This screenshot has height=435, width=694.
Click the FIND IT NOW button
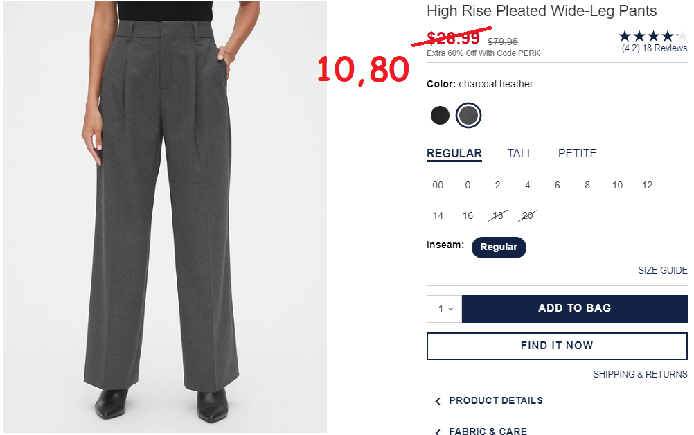tap(557, 346)
